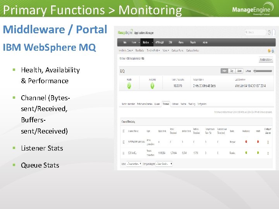The image size is (279, 209).
Task: Open the Home menu item
Action: tap(134, 42)
